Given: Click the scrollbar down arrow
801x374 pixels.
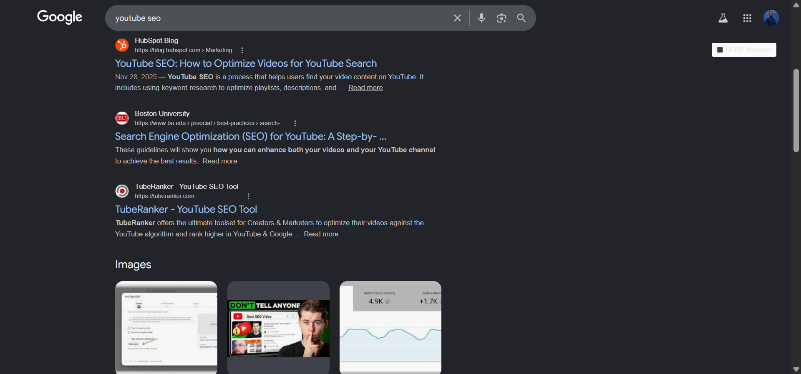Looking at the screenshot, I should (796, 369).
